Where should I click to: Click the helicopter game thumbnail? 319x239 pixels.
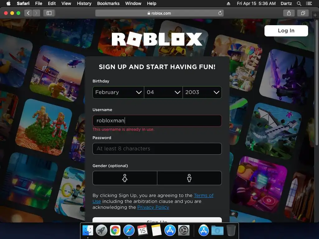click(58, 73)
